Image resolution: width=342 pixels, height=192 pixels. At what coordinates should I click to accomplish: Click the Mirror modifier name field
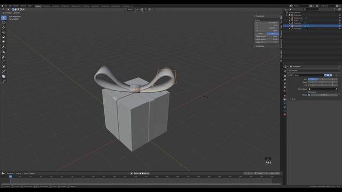(308, 75)
